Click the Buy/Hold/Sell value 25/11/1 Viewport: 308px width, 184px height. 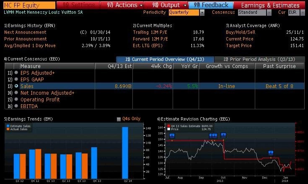[295, 32]
